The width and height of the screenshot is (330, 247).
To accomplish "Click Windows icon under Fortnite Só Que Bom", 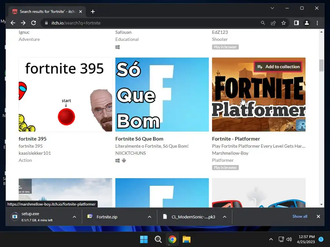I will 117,161.
